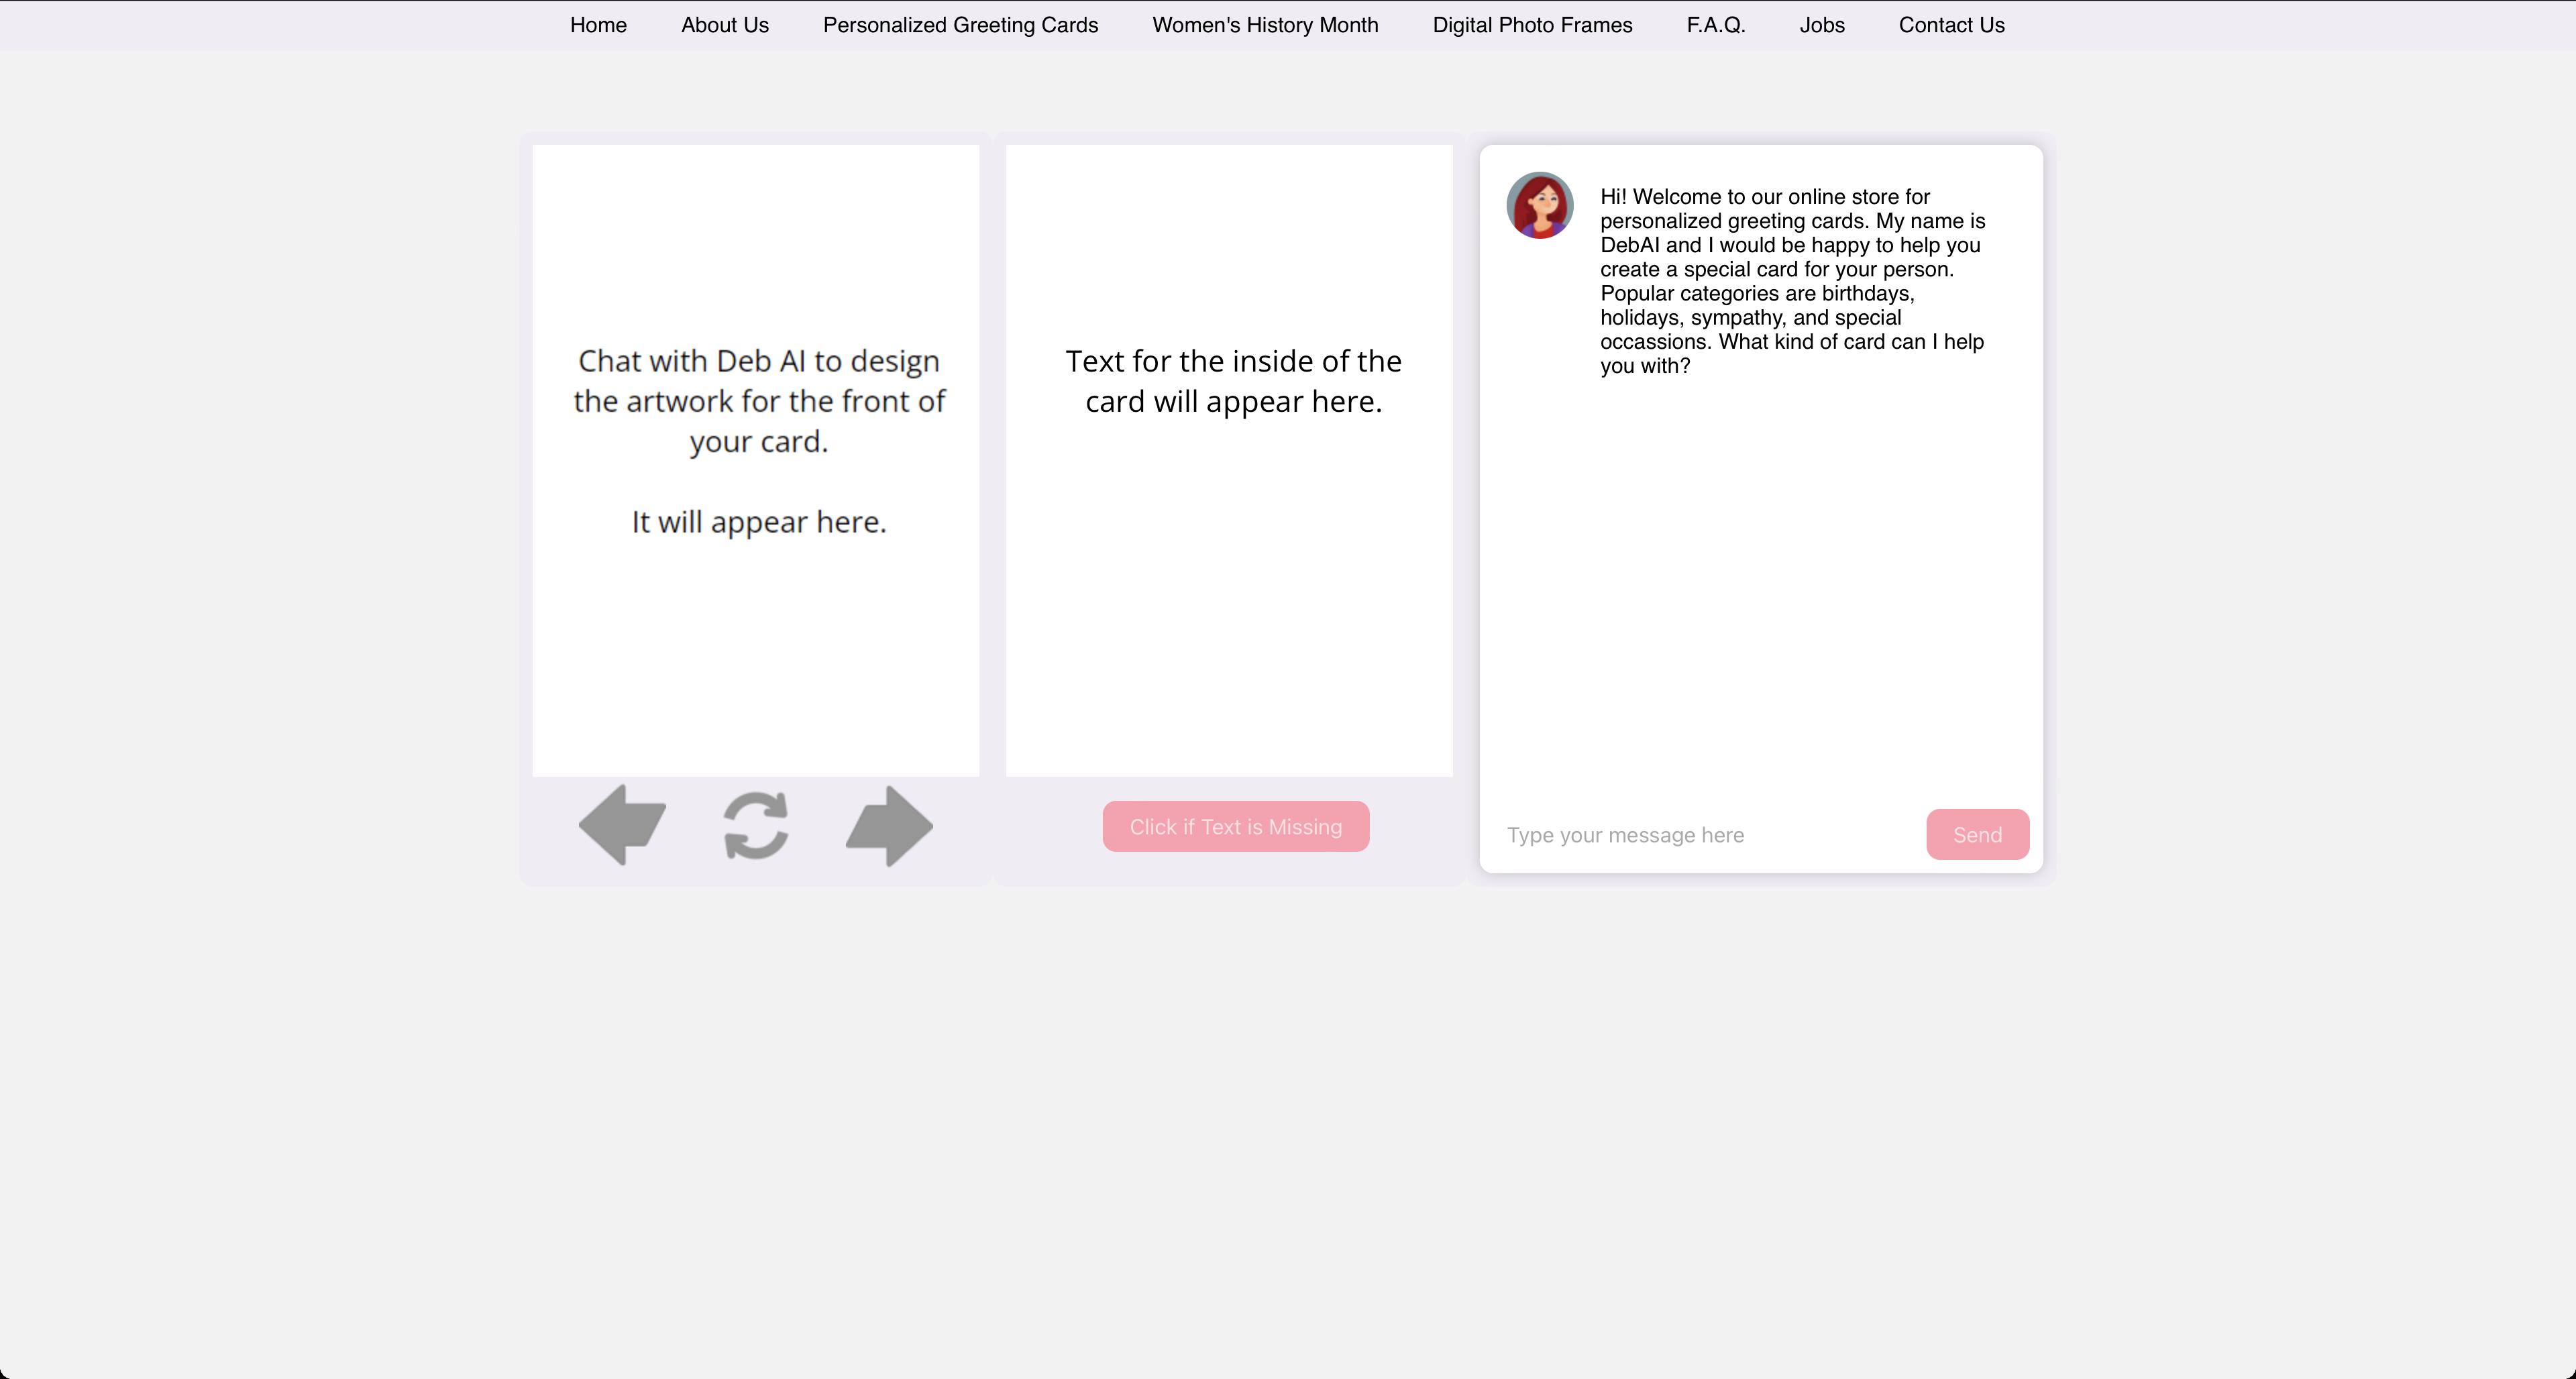The image size is (2576, 1379).
Task: Visit the Jobs page
Action: tap(1821, 25)
